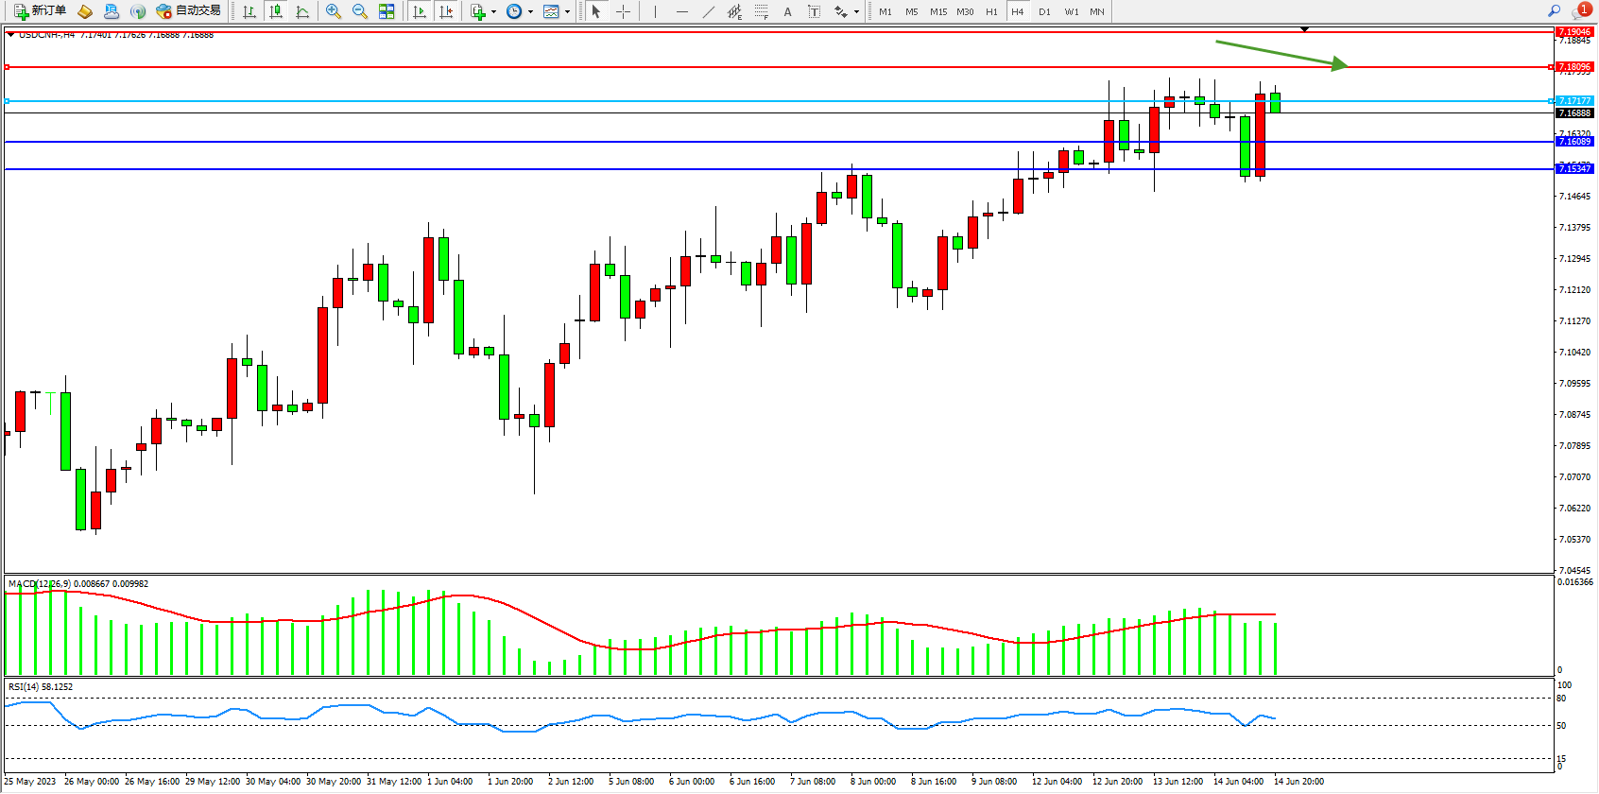1599x794 pixels.
Task: Expand the periodicity clock dropdown arrow
Action: (x=530, y=12)
